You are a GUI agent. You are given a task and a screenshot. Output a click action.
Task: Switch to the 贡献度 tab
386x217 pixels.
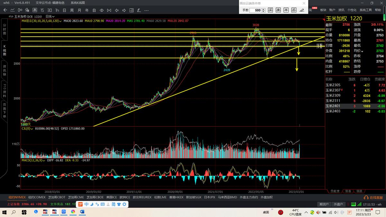point(335,191)
